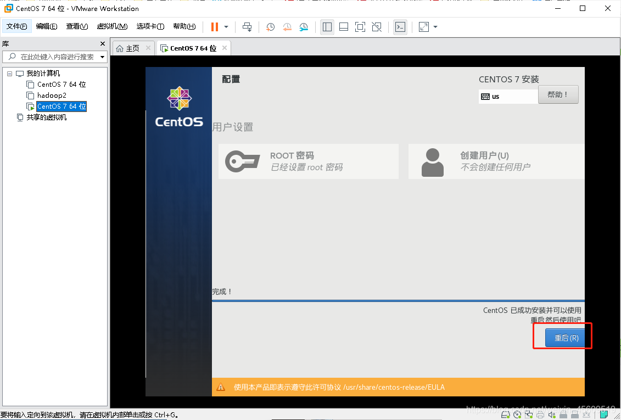Open the 虚拟机(M) menu

point(112,26)
